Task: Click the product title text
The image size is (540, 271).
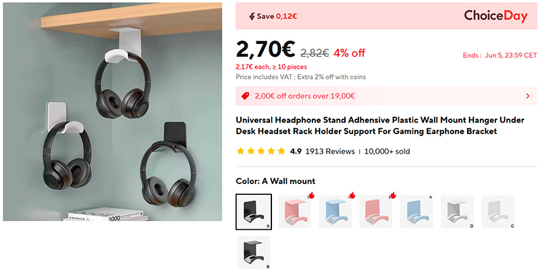Action: (380, 125)
